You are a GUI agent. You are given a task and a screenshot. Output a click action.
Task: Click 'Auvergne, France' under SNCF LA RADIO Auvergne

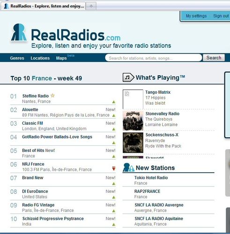click(x=150, y=211)
